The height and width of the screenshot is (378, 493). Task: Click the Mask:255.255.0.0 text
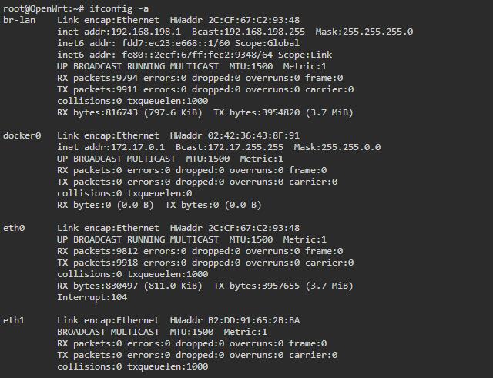pyautogui.click(x=337, y=147)
